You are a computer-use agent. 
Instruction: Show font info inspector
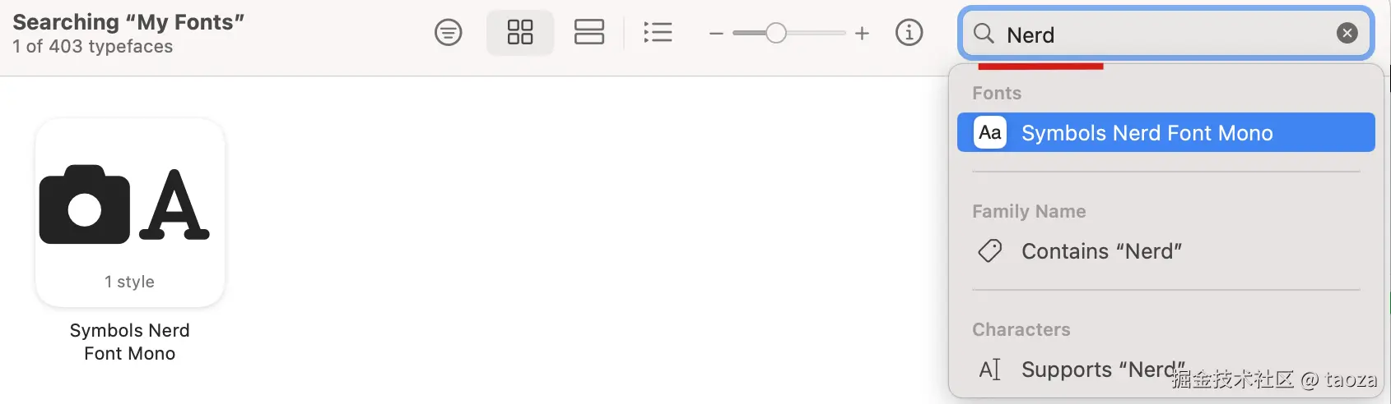(x=909, y=33)
